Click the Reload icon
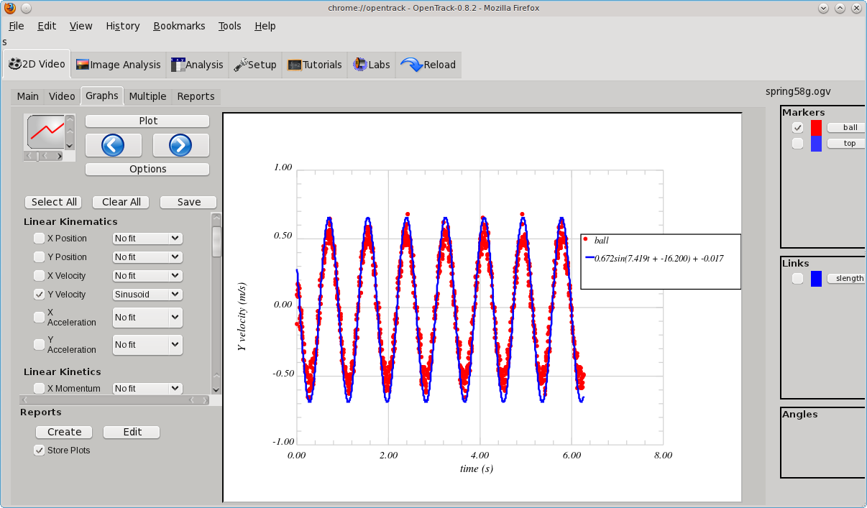 click(411, 65)
